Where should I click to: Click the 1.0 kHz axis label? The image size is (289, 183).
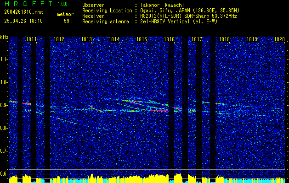click(4, 83)
